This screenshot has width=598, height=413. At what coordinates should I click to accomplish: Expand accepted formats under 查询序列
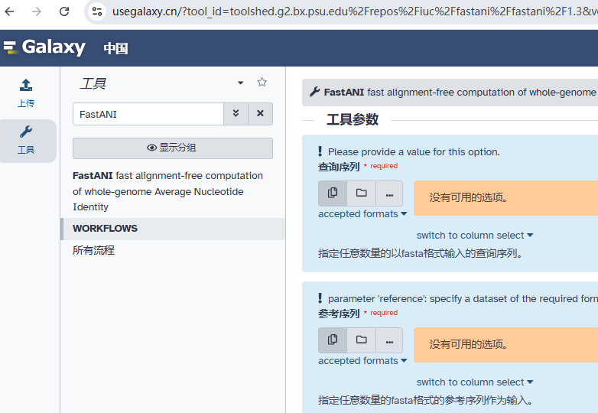tap(362, 214)
